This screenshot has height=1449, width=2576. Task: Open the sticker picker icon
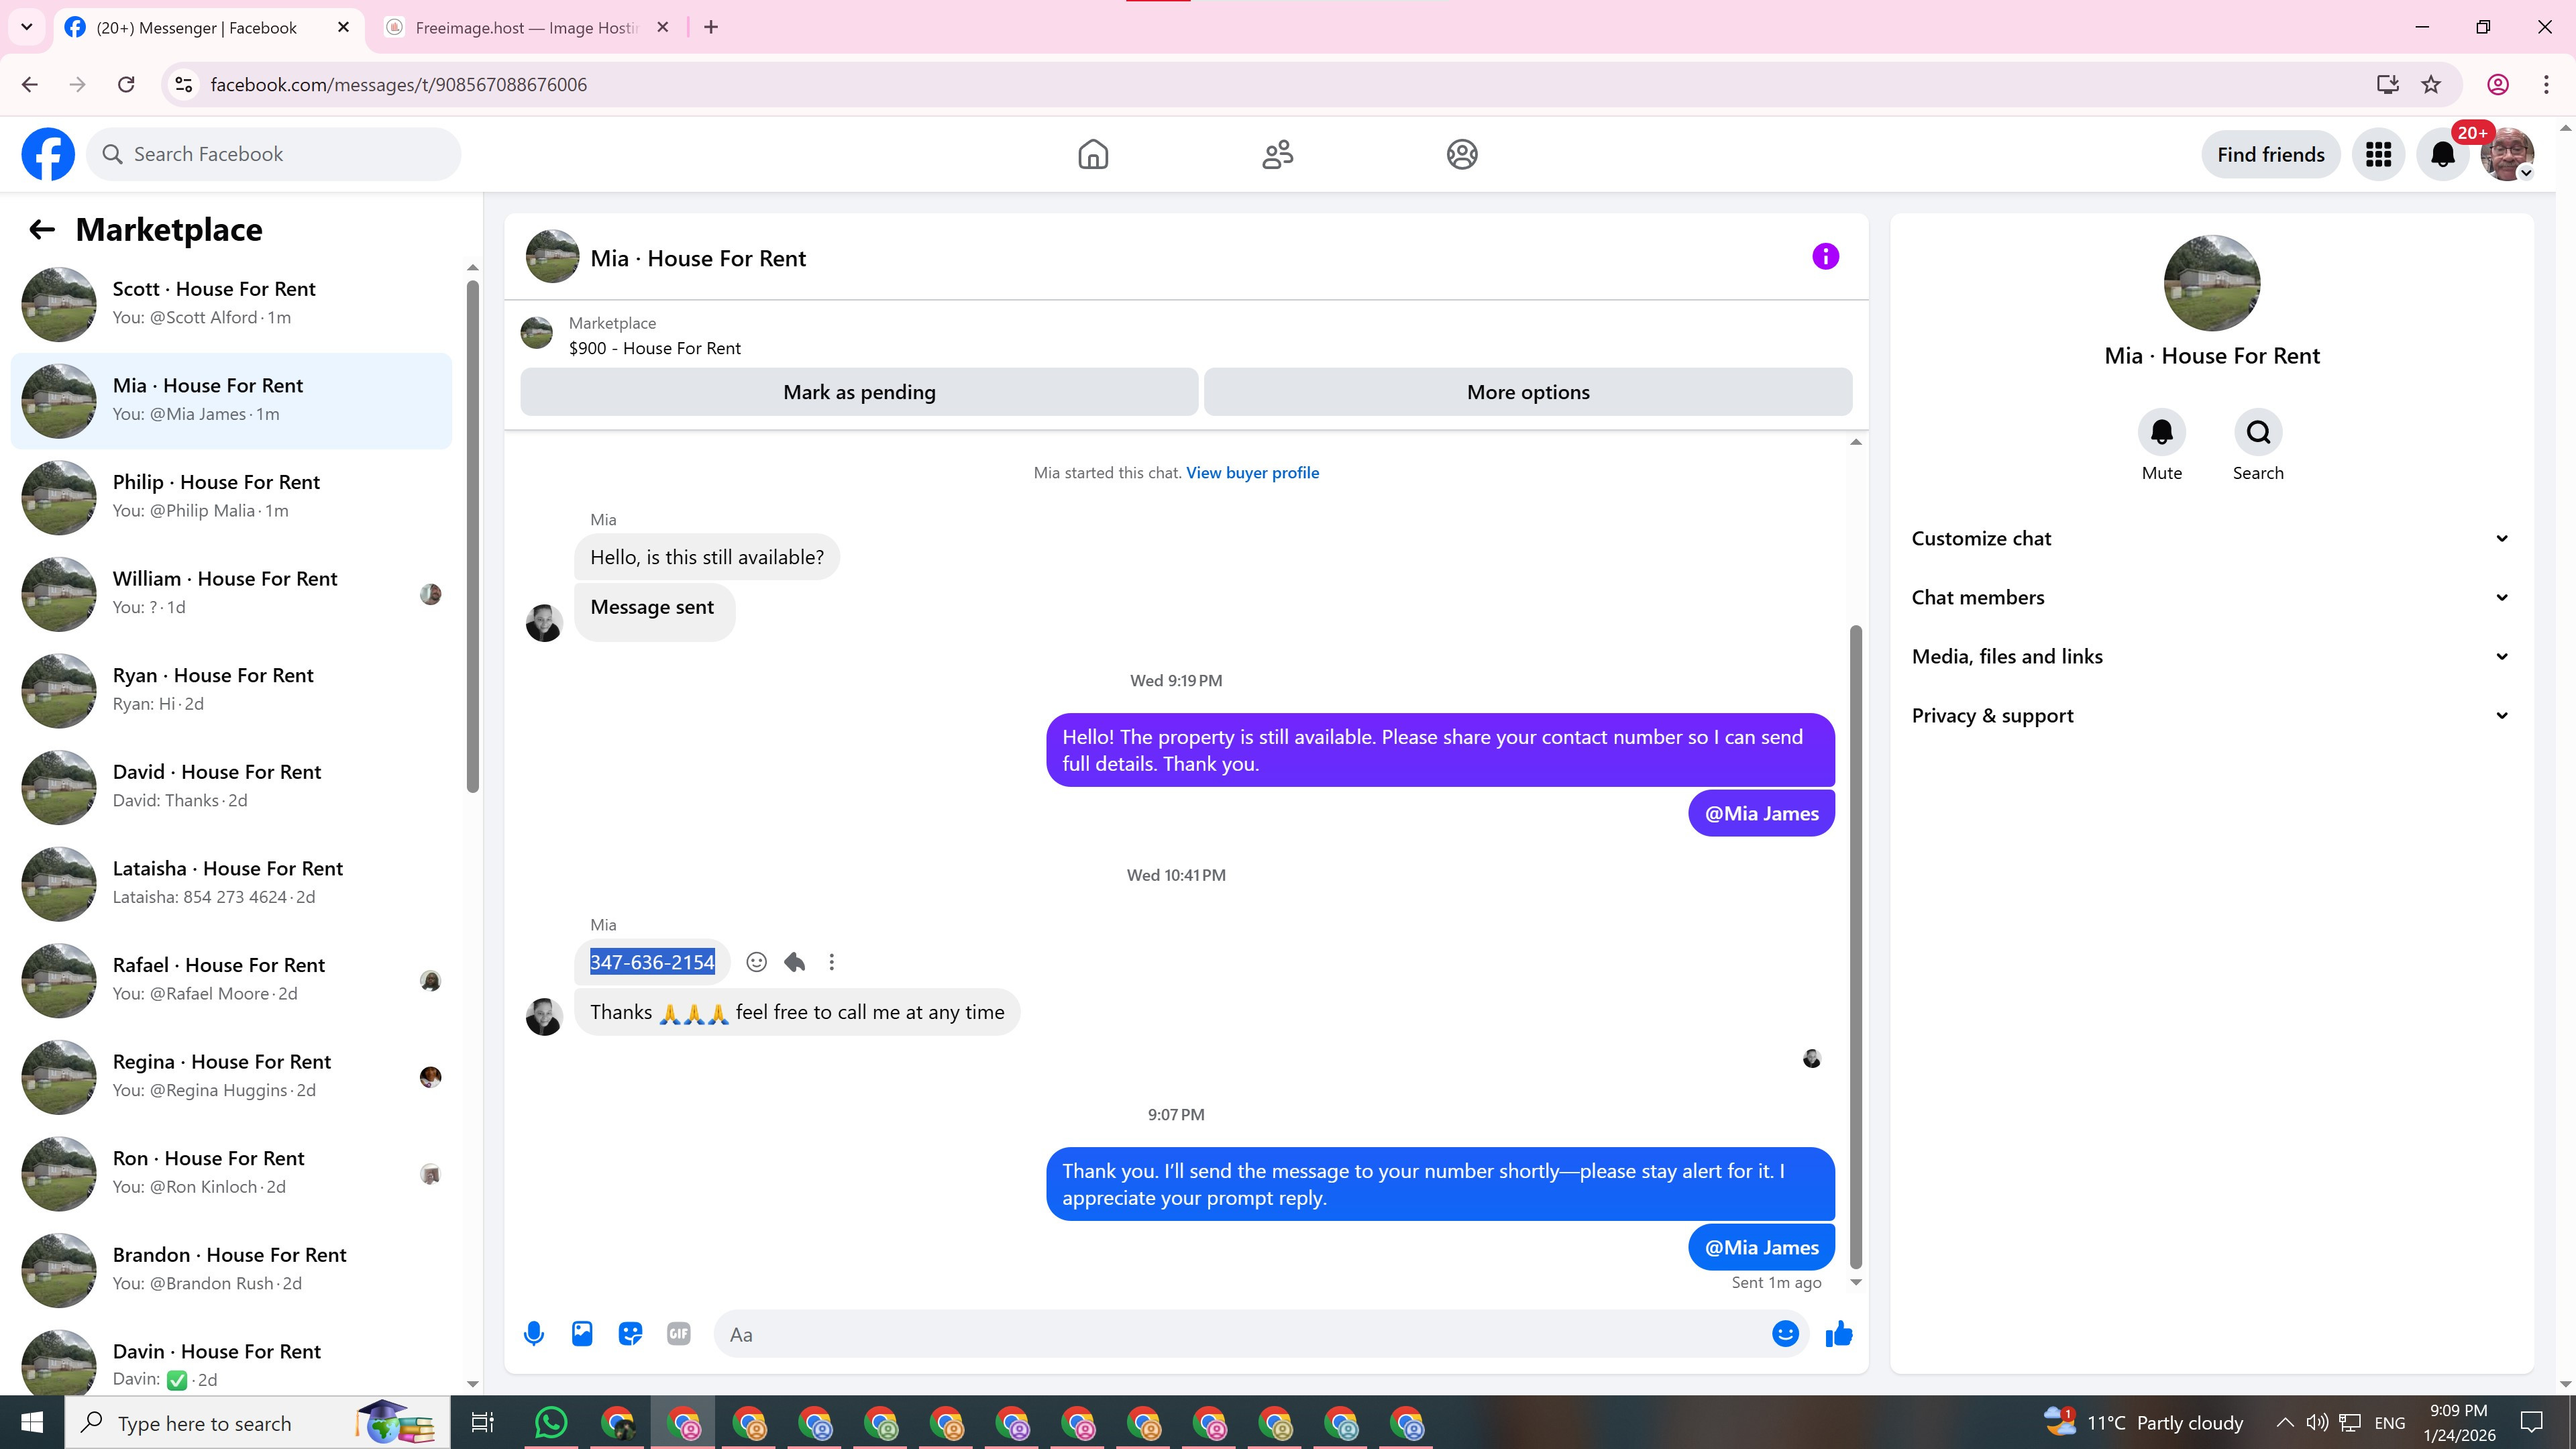630,1333
